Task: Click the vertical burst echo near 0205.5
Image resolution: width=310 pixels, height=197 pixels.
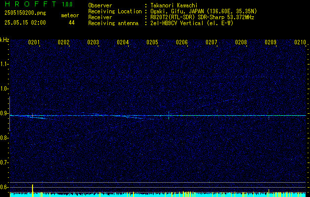Action: [x=169, y=115]
